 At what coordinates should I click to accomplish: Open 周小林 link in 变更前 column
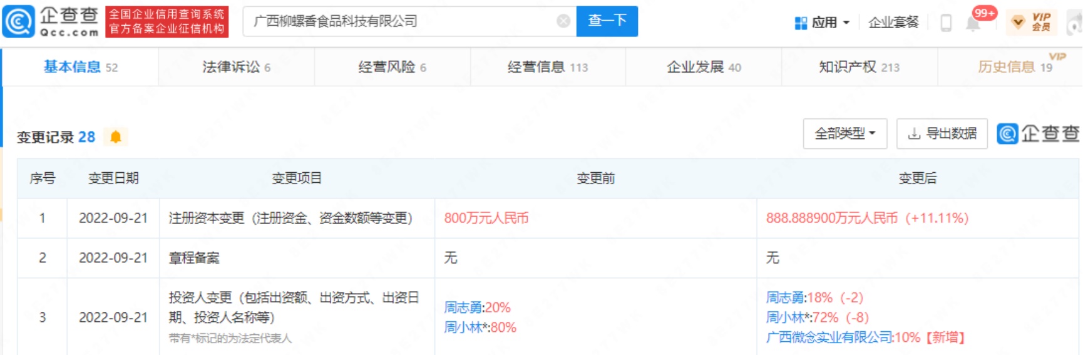(x=462, y=327)
